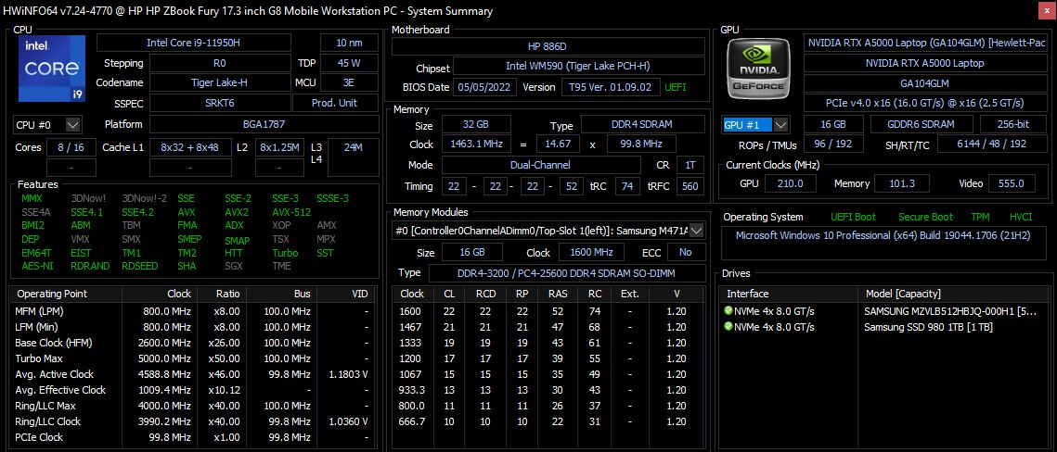The image size is (1057, 452).
Task: Click the RAS timing column header
Action: click(558, 294)
